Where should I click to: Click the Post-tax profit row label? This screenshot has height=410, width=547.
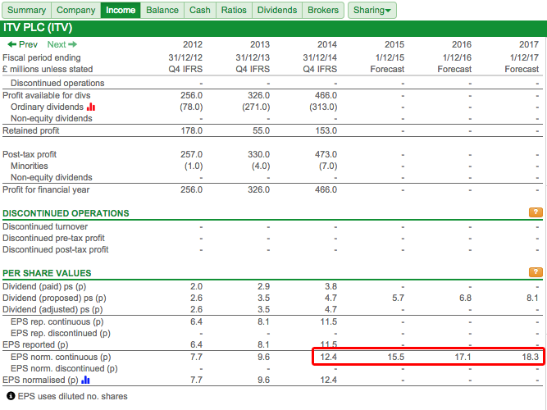click(x=30, y=155)
